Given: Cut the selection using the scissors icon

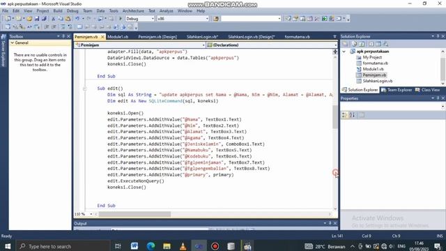Looking at the screenshot, I should click(x=53, y=19).
